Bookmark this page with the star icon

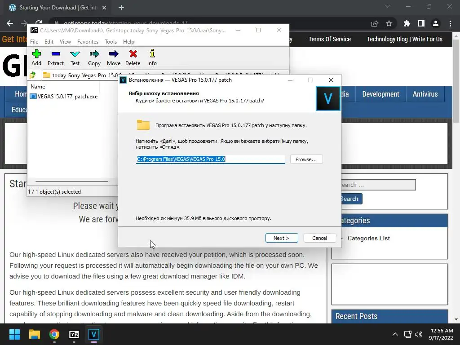click(x=389, y=23)
